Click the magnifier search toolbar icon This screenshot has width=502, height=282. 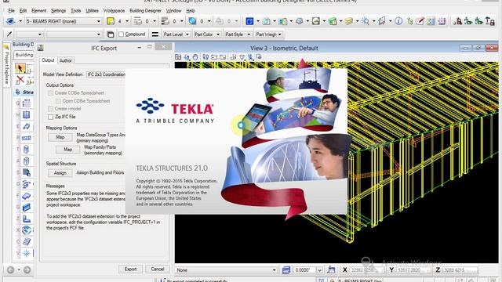click(x=366, y=21)
